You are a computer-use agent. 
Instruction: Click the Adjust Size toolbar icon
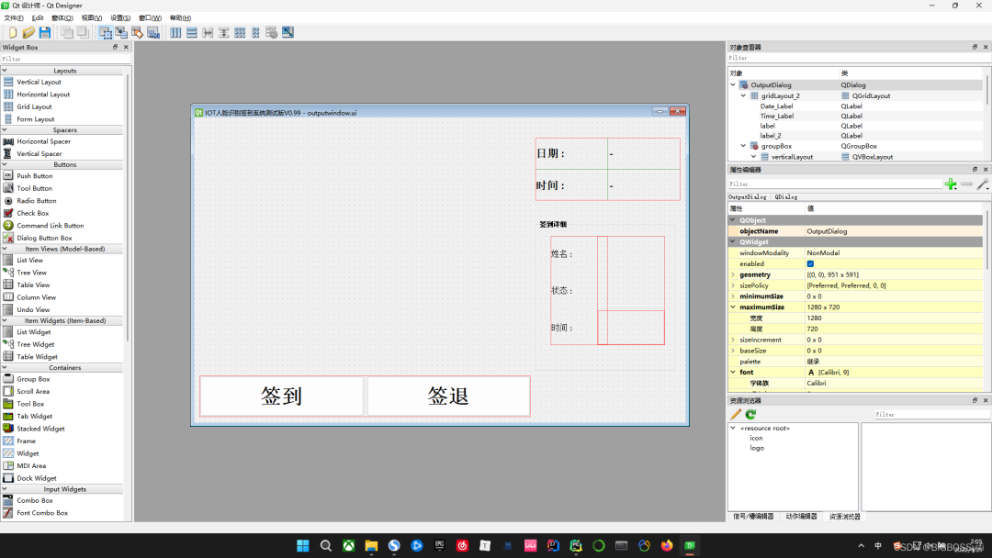pyautogui.click(x=287, y=32)
